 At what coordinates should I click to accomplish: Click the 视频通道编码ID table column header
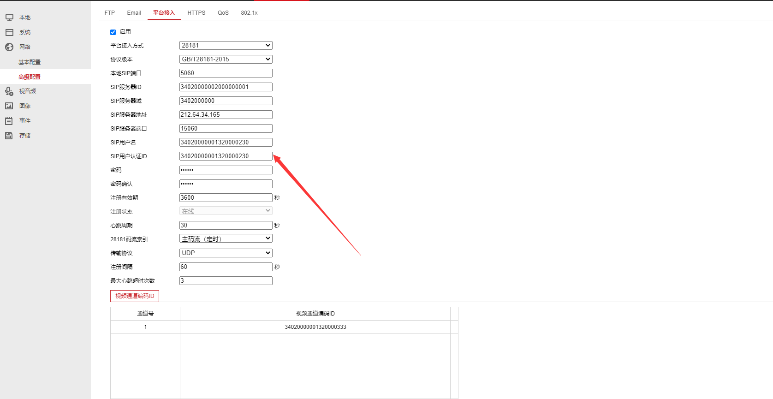point(315,314)
